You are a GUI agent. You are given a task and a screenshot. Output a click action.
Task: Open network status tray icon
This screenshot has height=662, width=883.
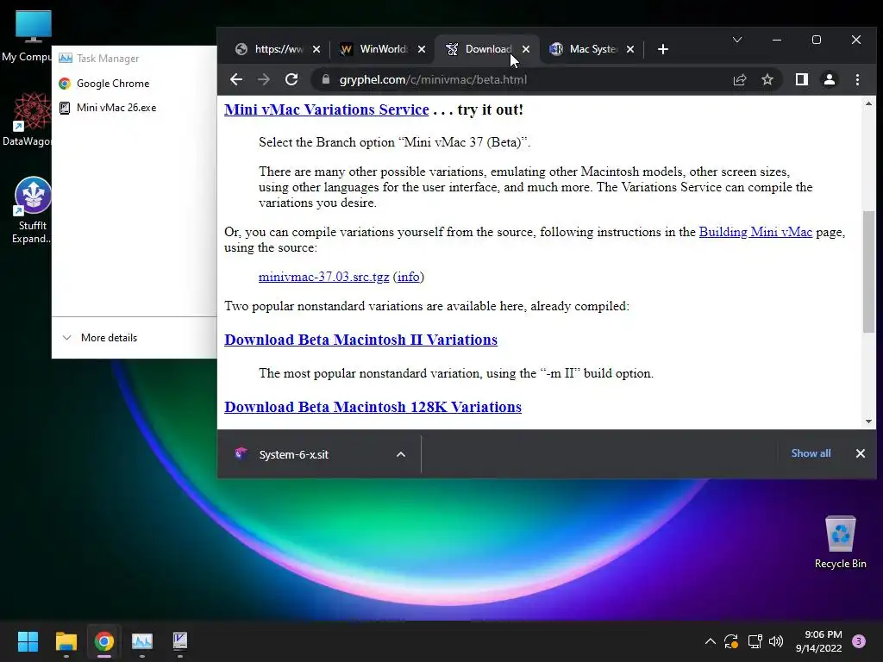[755, 641]
